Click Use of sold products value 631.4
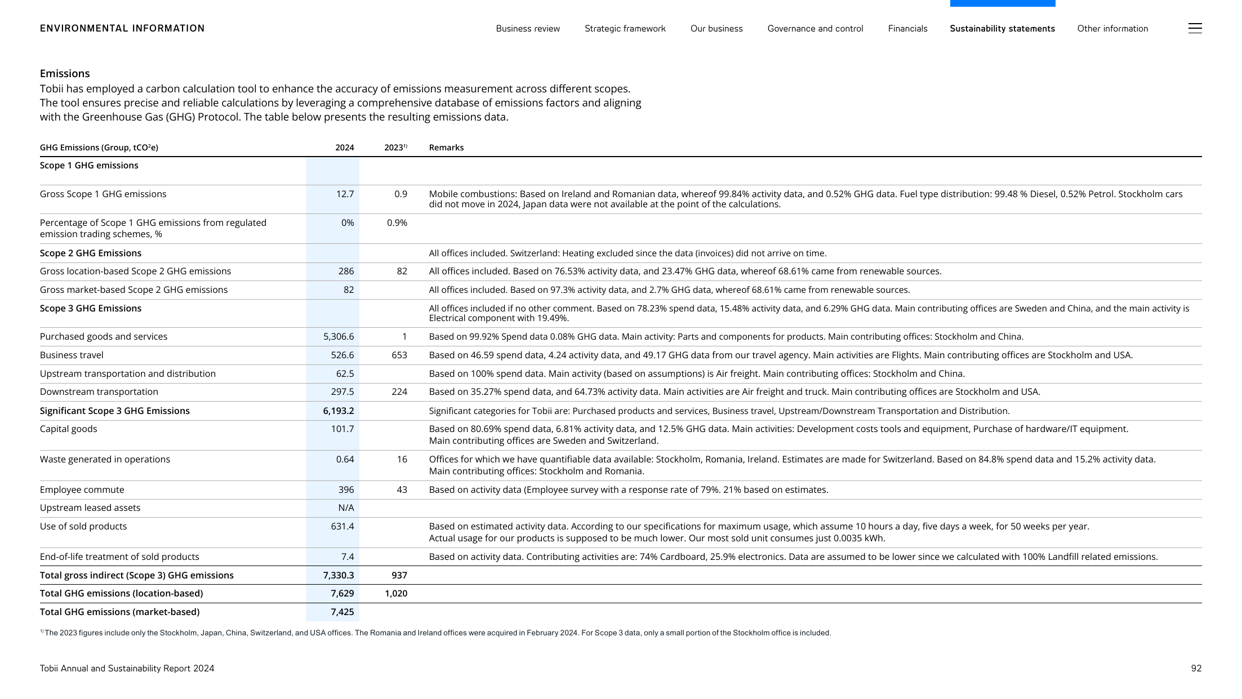Screen dimensions: 1242x699 (342, 527)
